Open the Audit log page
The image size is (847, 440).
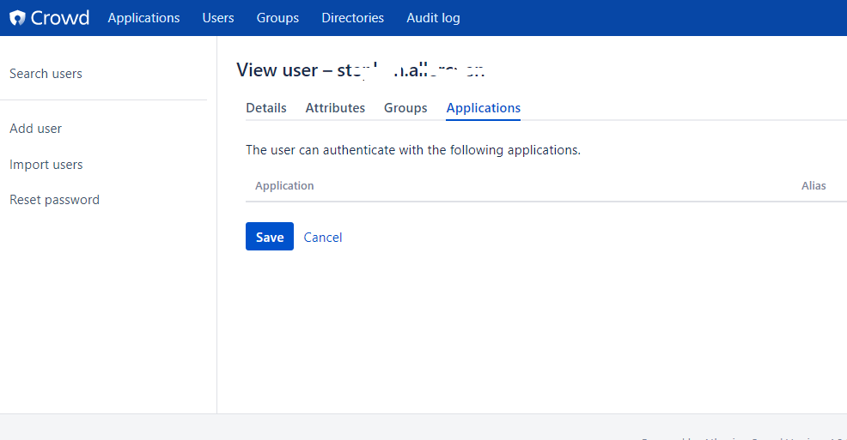(x=433, y=18)
